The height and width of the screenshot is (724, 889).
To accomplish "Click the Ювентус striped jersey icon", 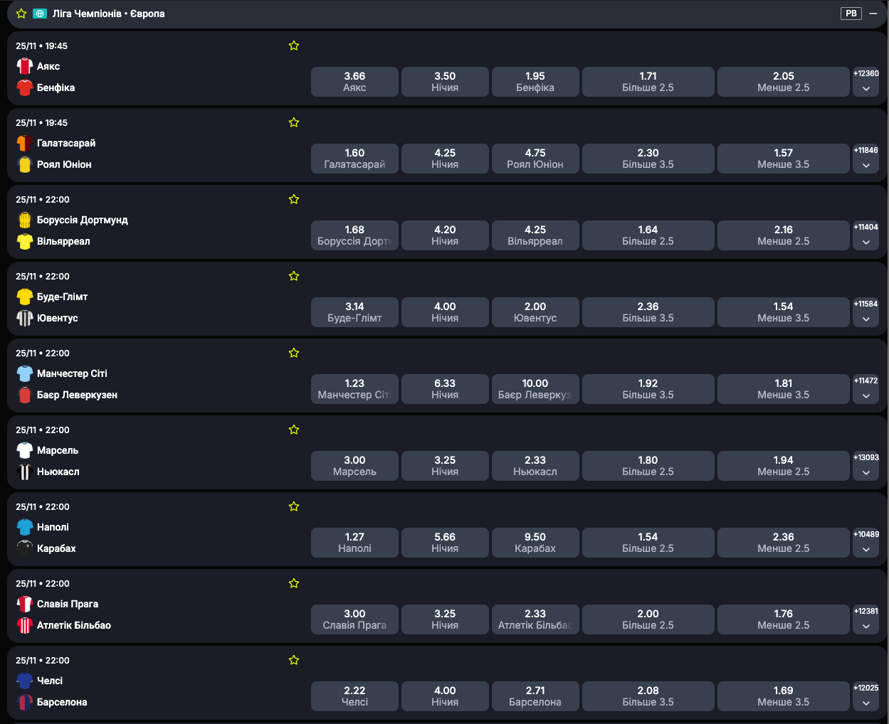I will pos(25,318).
